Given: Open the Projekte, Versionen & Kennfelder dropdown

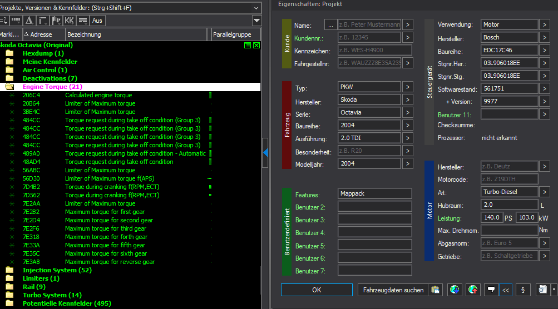Looking at the screenshot, I should pos(256,7).
